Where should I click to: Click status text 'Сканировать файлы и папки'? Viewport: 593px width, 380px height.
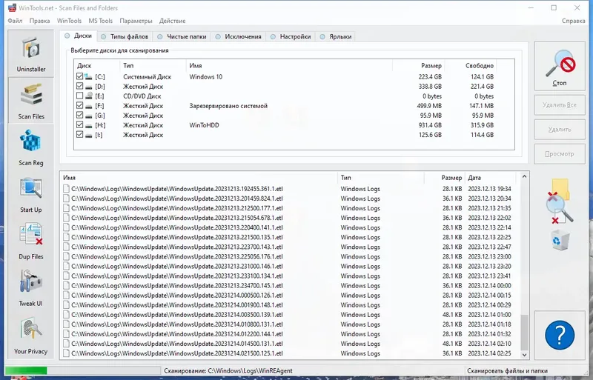pyautogui.click(x=507, y=370)
